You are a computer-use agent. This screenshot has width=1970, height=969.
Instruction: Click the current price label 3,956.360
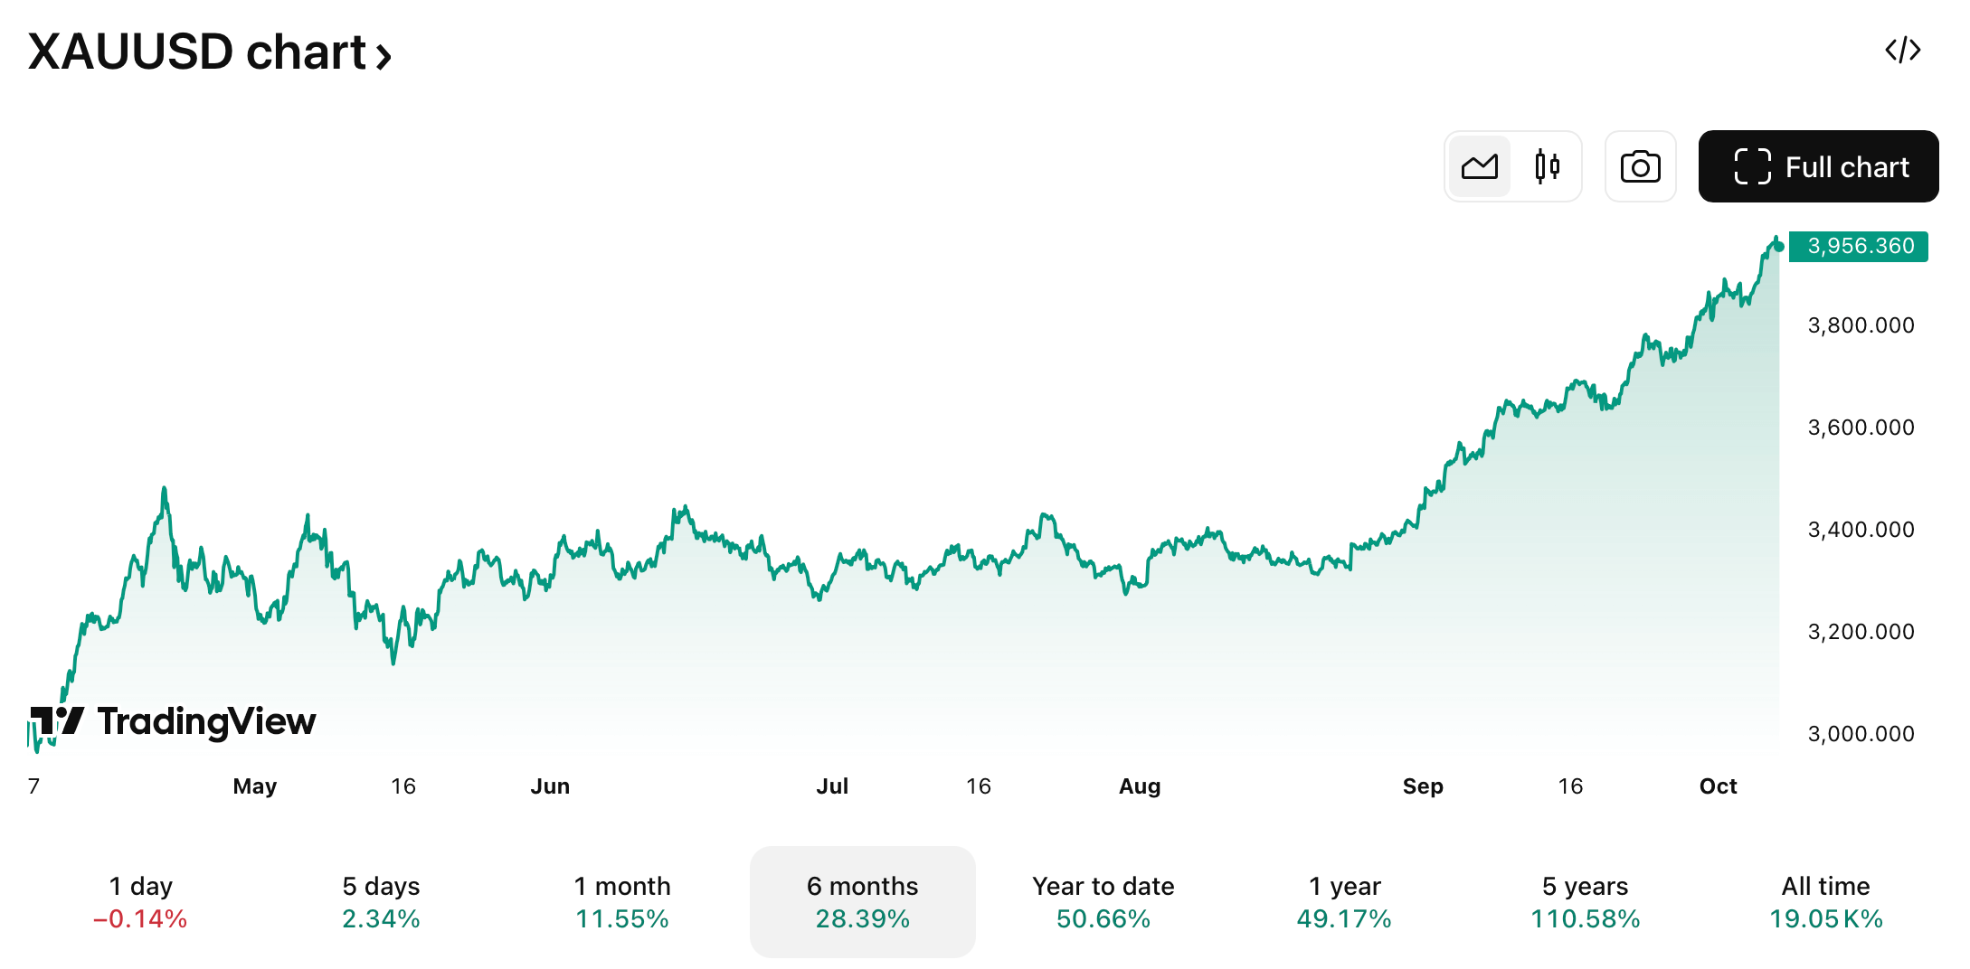point(1859,246)
